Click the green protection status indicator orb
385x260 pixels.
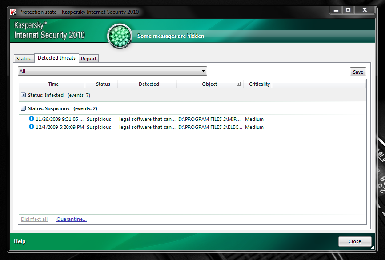click(120, 36)
